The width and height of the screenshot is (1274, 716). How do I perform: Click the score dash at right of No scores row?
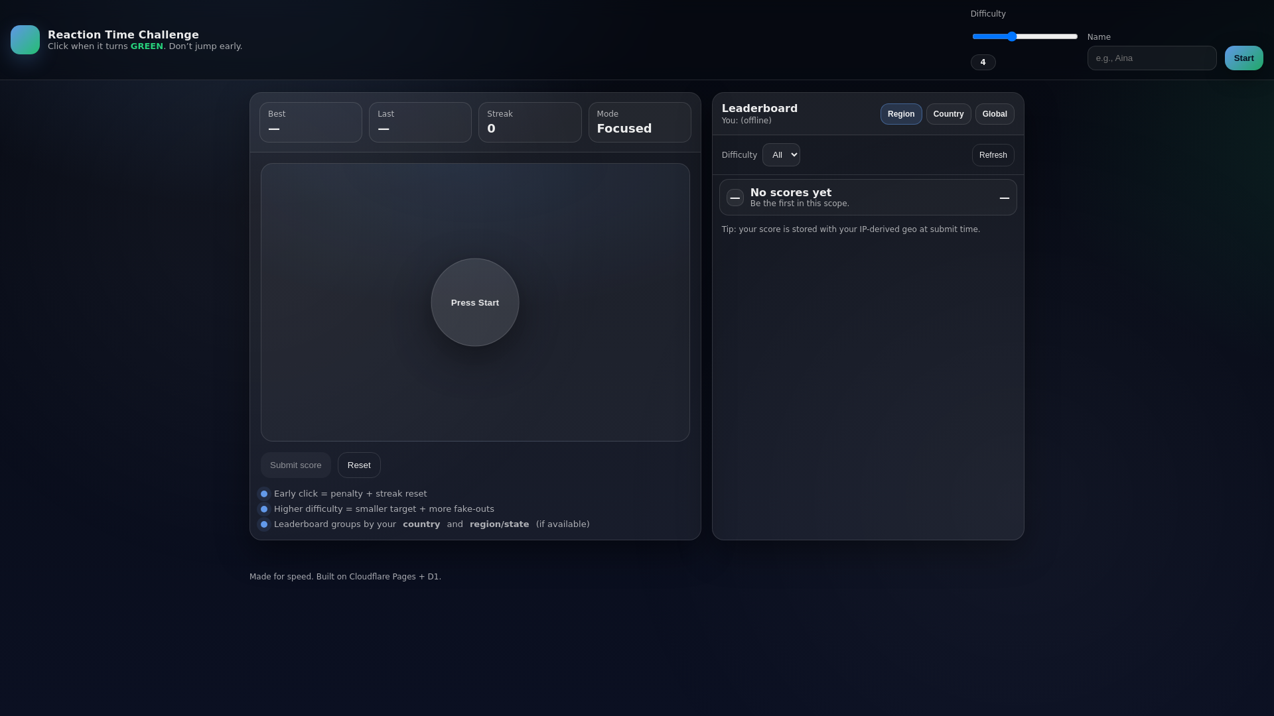[1005, 198]
